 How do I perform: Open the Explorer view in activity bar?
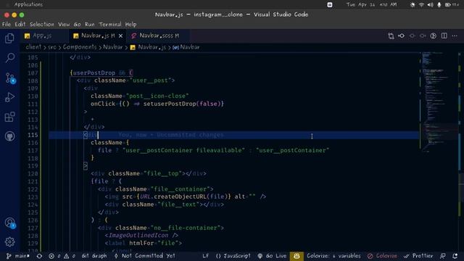click(9, 38)
